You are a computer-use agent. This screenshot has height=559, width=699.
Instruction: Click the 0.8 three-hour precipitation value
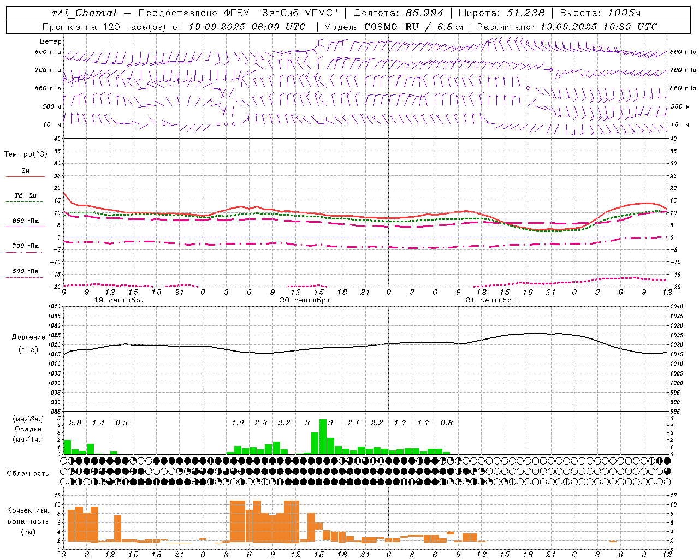click(x=446, y=423)
